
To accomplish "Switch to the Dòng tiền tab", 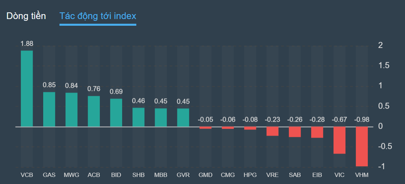I will pos(26,16).
